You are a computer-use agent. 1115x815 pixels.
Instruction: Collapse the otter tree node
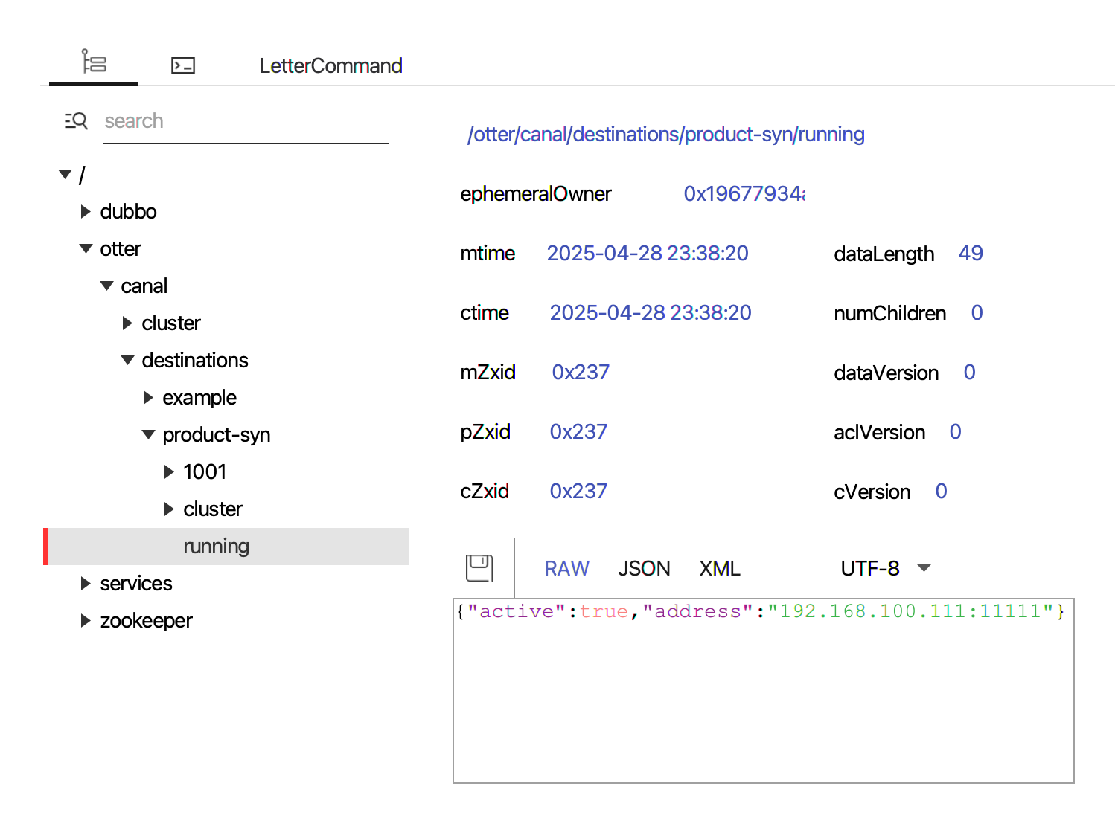click(x=86, y=249)
